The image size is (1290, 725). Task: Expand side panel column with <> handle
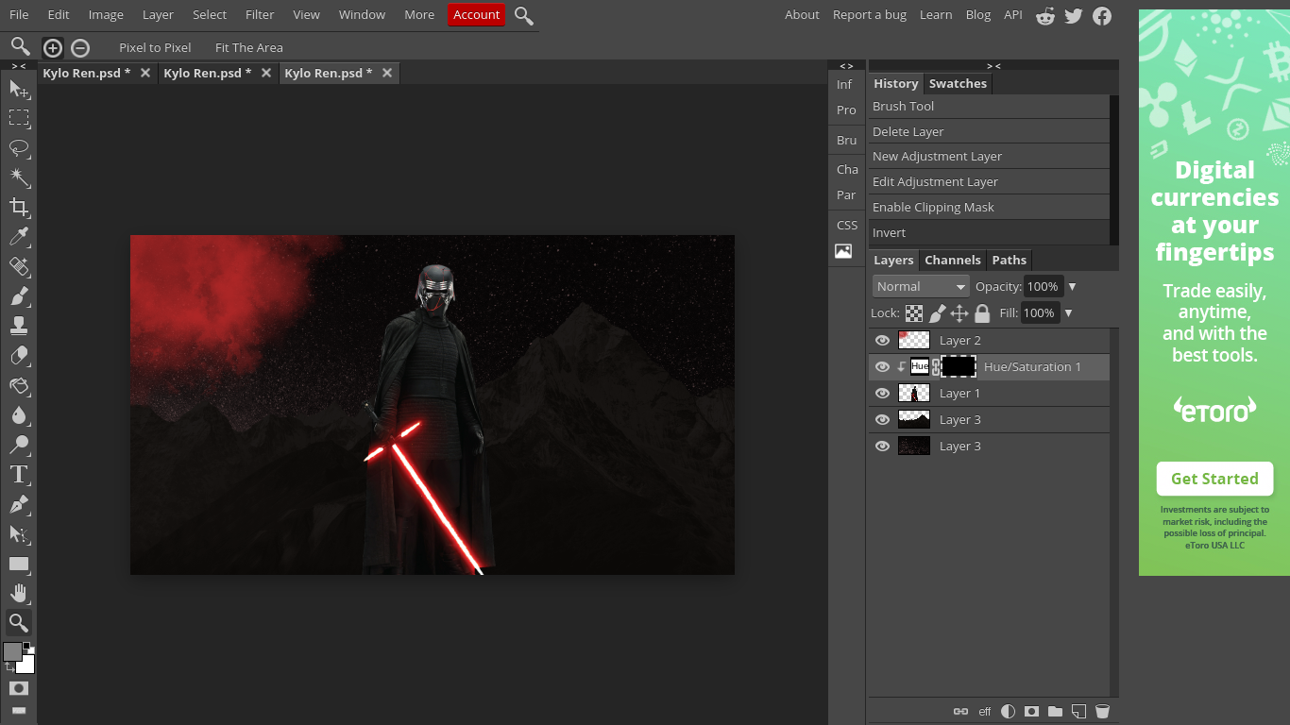pyautogui.click(x=846, y=66)
